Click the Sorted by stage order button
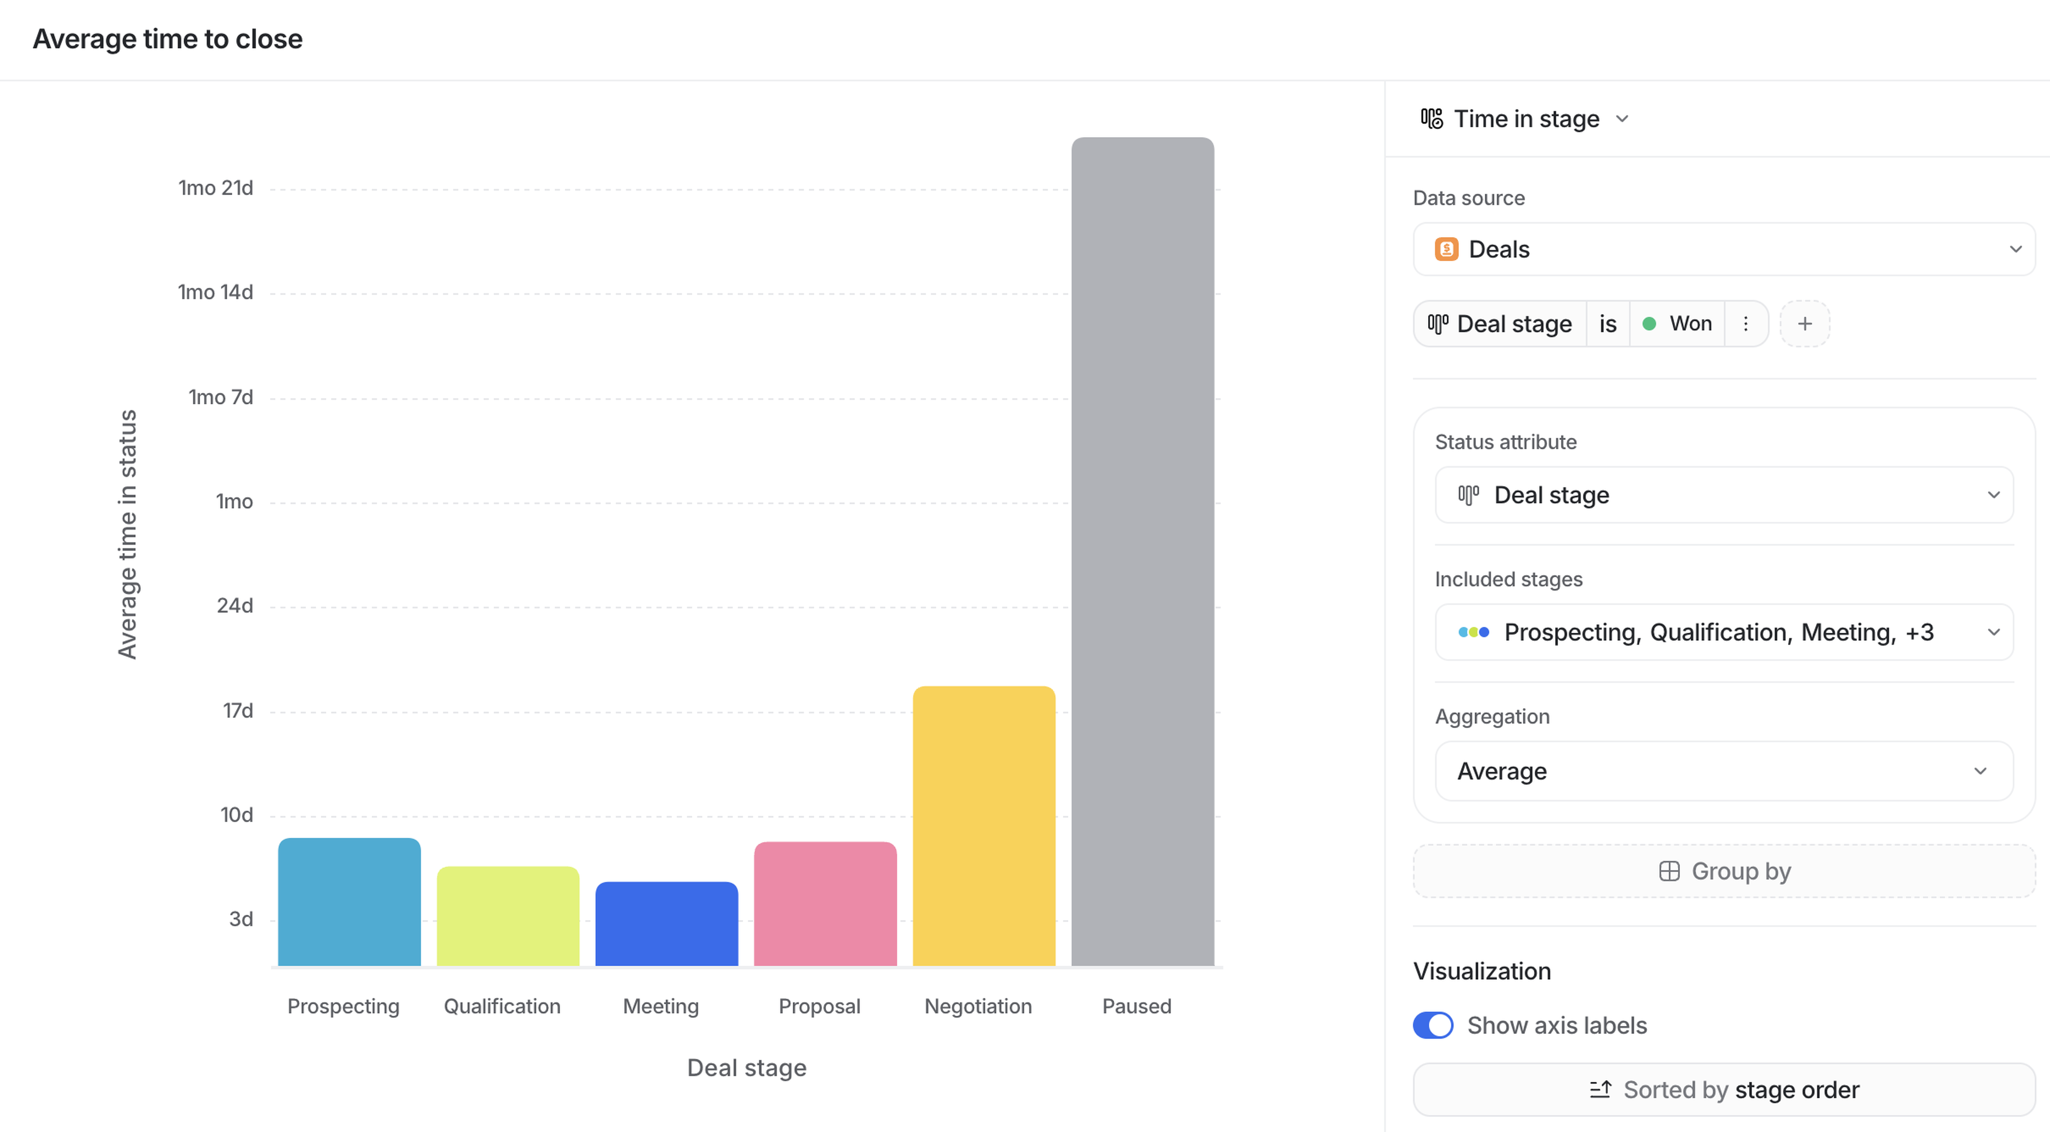The height and width of the screenshot is (1132, 2050). (x=1724, y=1089)
